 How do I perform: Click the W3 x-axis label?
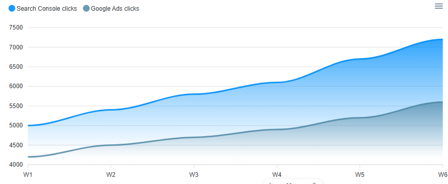point(194,174)
